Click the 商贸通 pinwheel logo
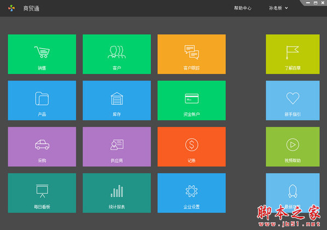The width and height of the screenshot is (327, 230). (x=12, y=8)
